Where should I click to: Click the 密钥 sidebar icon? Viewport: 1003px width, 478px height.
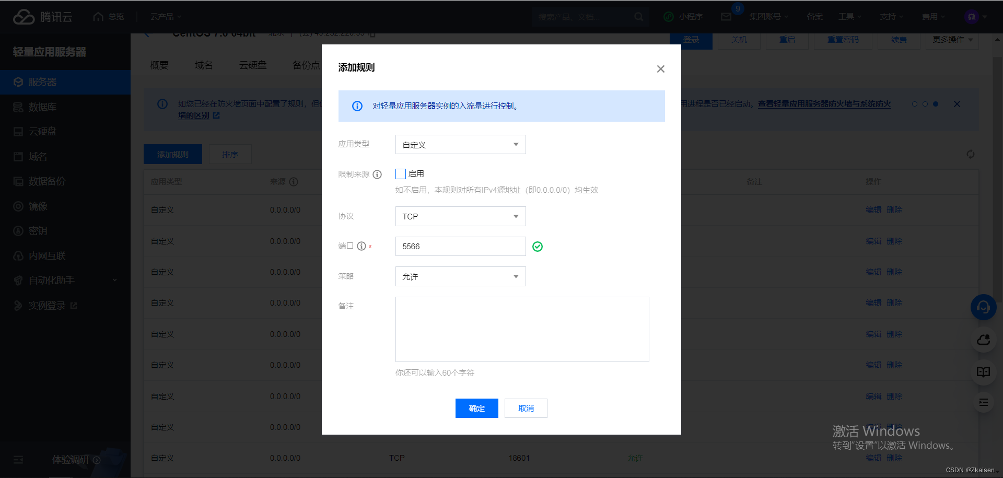pyautogui.click(x=18, y=231)
